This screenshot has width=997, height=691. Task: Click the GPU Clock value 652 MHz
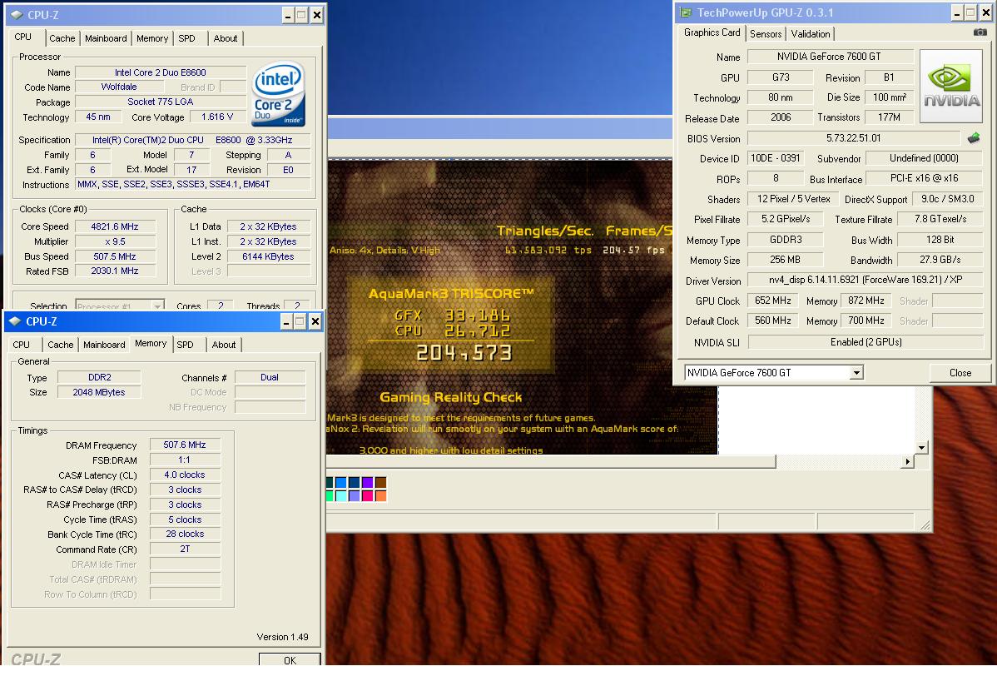coord(772,301)
